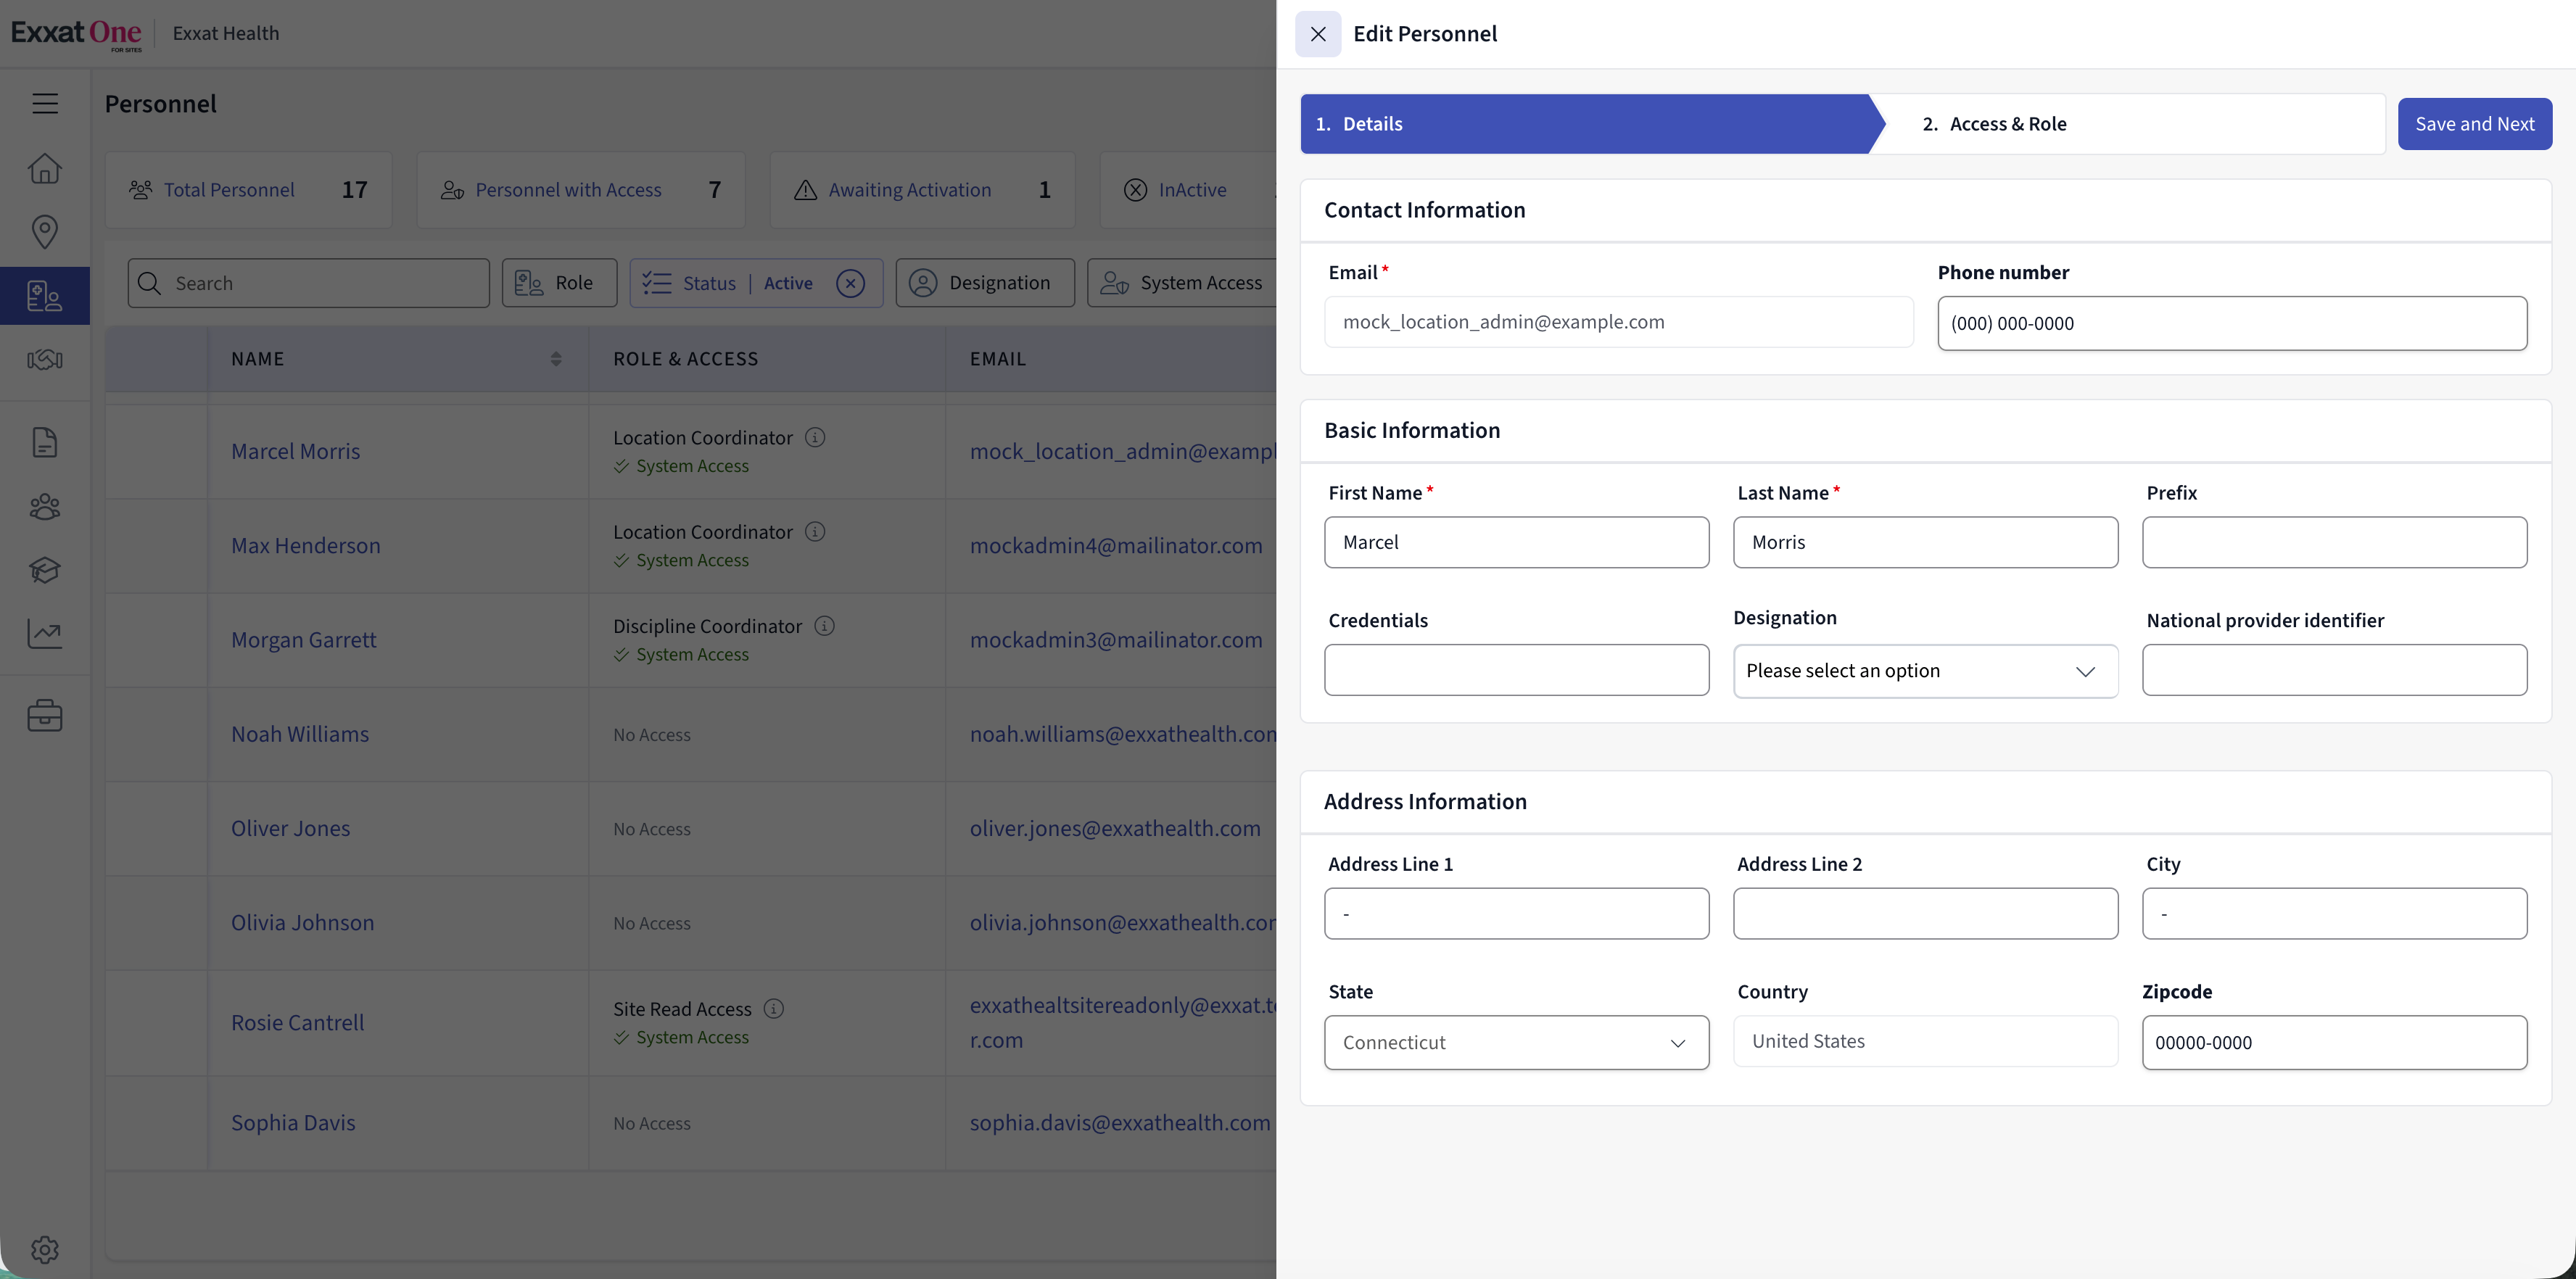Open the graduation cap sidebar icon
2576x1279 pixels.
coord(45,570)
